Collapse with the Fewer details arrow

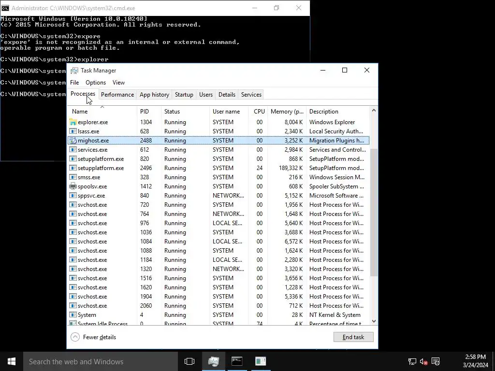click(75, 337)
